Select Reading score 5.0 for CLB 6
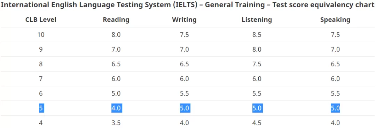 (116, 93)
